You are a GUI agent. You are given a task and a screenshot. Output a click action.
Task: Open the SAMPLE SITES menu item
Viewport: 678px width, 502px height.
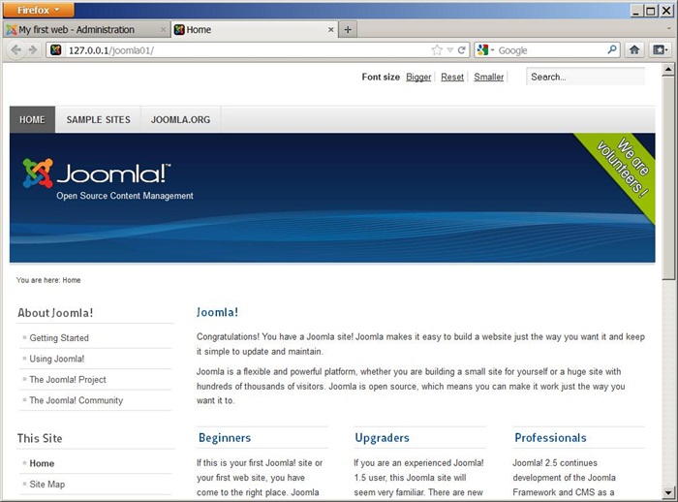coord(98,119)
